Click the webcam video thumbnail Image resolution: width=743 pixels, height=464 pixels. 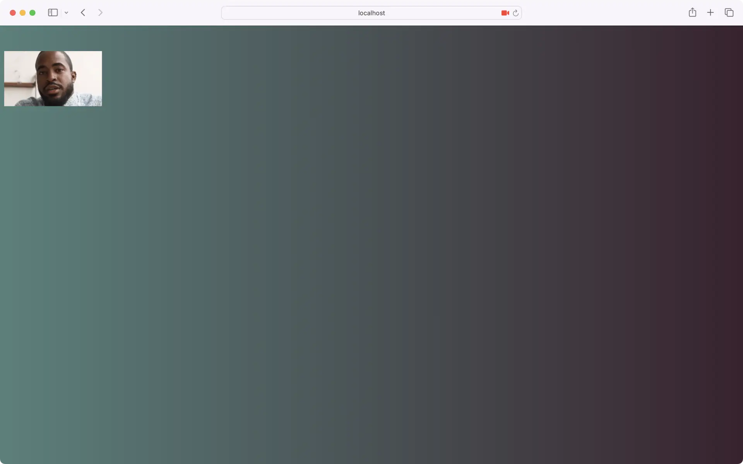click(53, 79)
